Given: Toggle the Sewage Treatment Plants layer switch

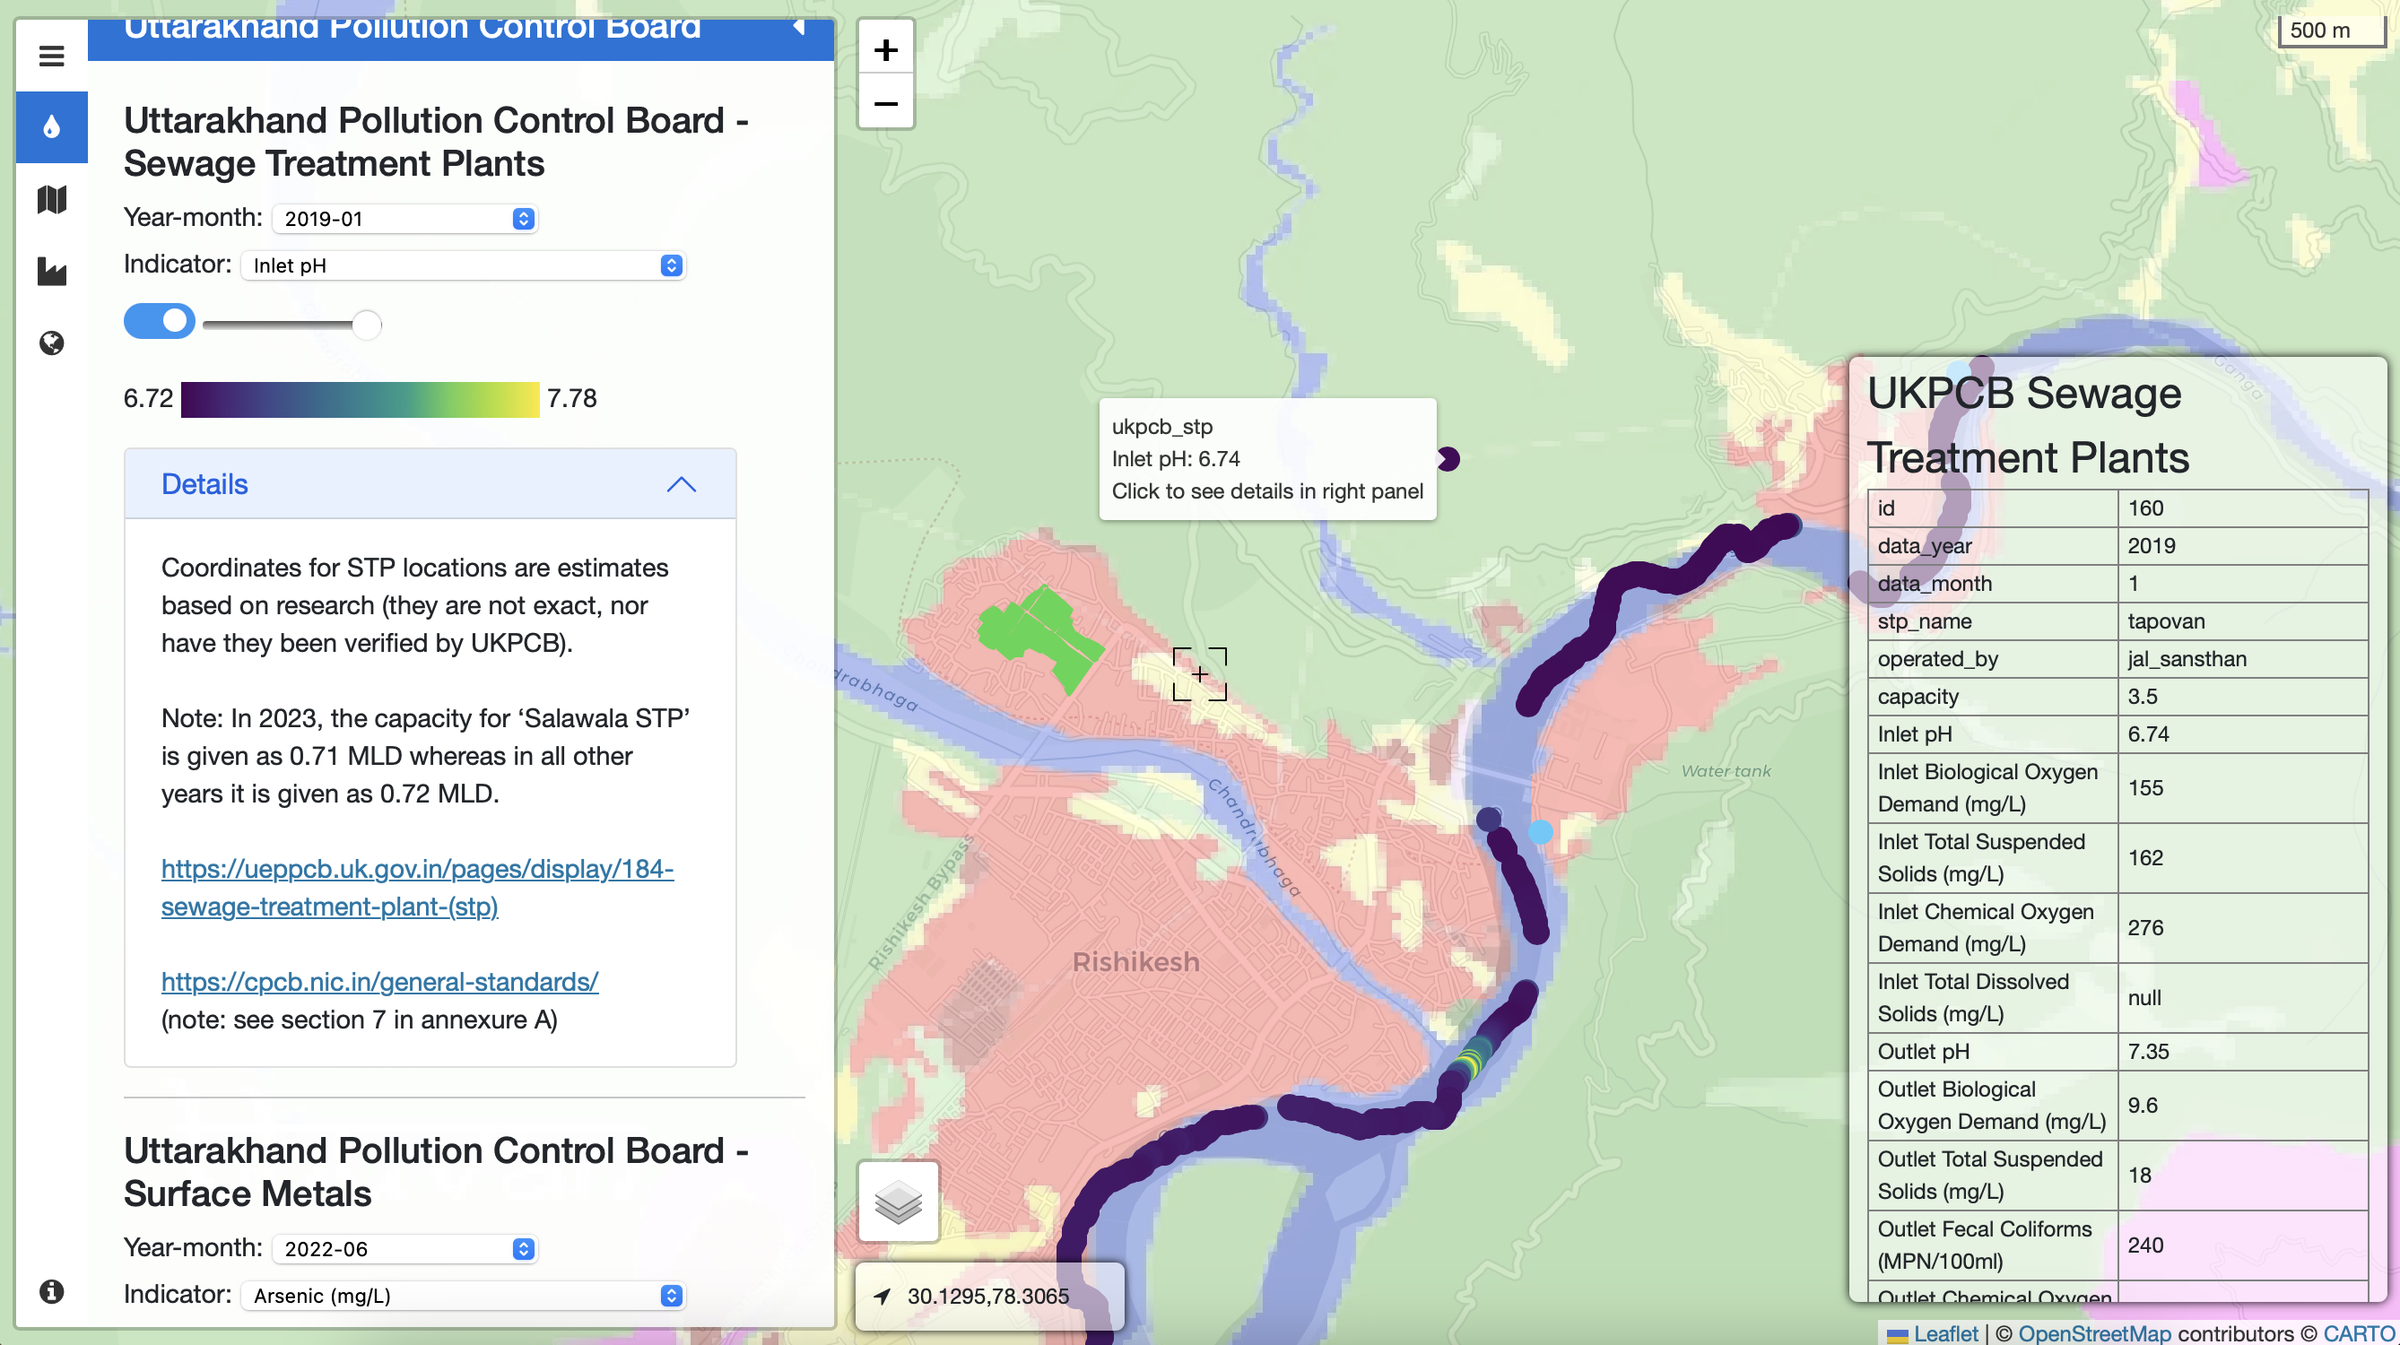Looking at the screenshot, I should click(x=160, y=321).
